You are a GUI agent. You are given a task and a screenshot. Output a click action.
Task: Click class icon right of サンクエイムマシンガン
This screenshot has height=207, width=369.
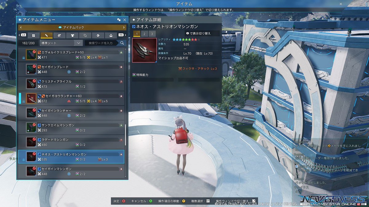click(121, 125)
